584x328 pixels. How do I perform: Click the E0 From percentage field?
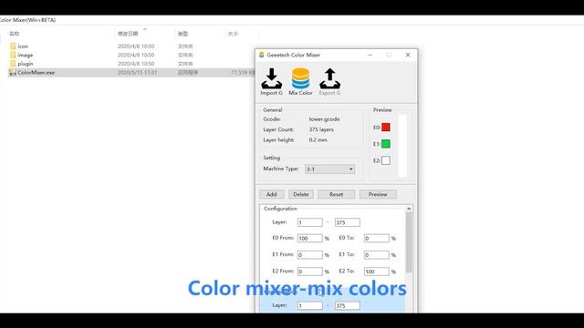[x=310, y=238]
